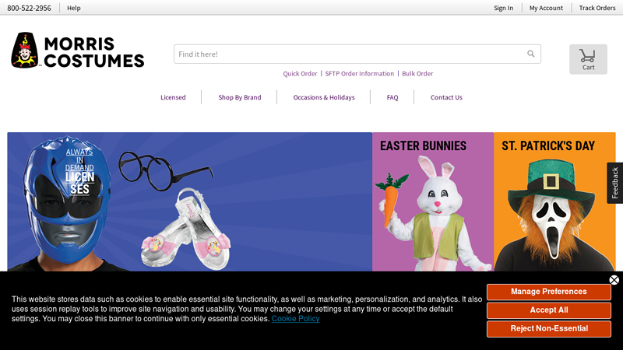Click the Morris Costumes logo
The width and height of the screenshot is (623, 350).
click(x=78, y=51)
